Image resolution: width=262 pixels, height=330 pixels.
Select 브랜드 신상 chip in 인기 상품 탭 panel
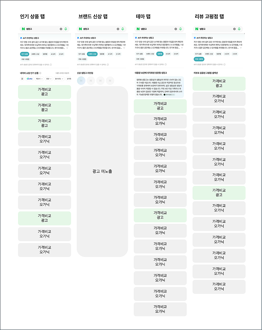coord(35,54)
